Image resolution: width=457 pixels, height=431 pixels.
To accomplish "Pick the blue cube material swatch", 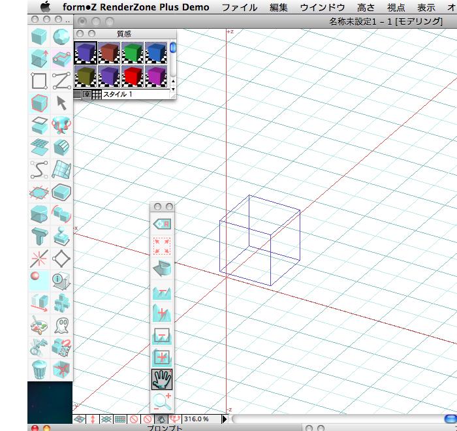I will 156,52.
